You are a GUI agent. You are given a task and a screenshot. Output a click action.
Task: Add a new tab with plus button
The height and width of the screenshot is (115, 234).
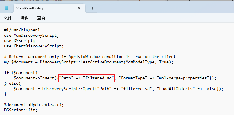(92, 8)
